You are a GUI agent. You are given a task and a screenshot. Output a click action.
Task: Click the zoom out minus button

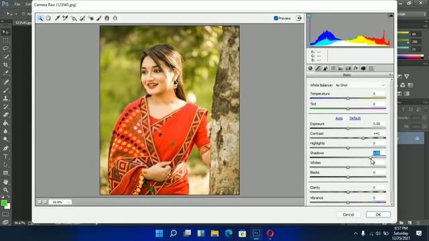point(40,202)
